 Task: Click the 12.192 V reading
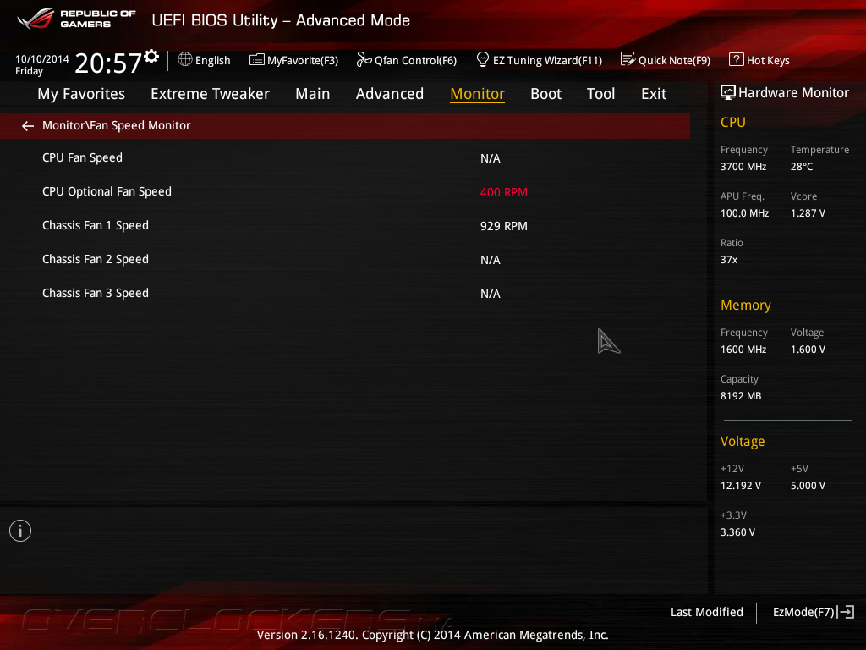click(741, 486)
